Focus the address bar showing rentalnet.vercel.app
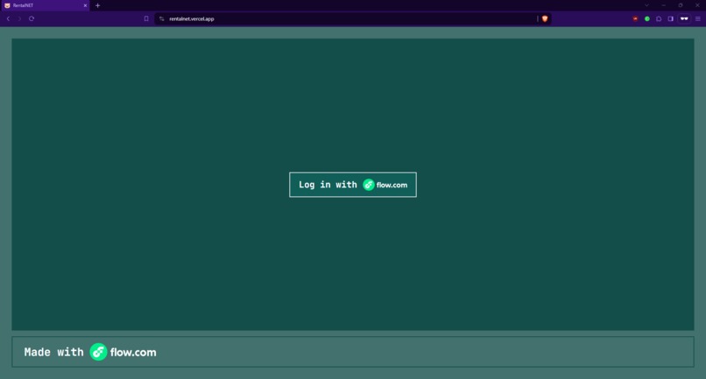The width and height of the screenshot is (706, 379). (x=351, y=19)
